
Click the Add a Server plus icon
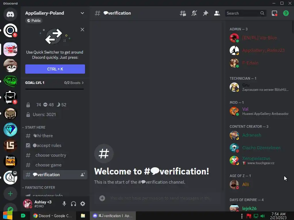tap(10, 194)
